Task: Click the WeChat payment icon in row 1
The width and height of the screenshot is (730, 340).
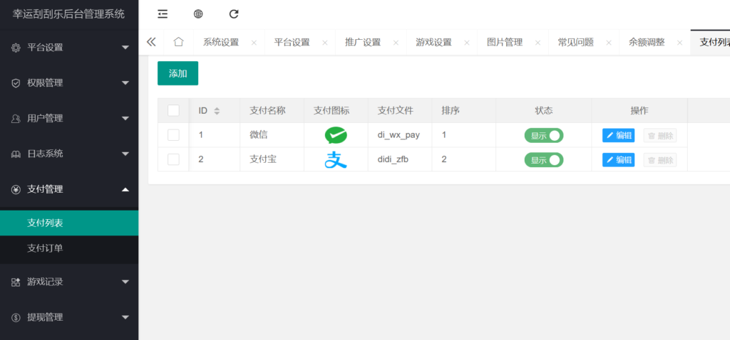Action: coord(336,135)
